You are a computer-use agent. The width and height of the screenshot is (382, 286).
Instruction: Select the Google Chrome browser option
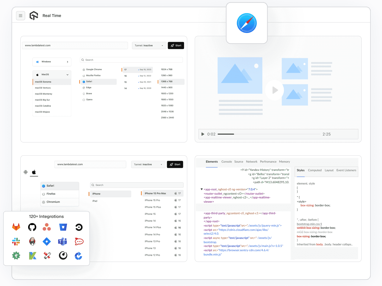click(x=94, y=70)
